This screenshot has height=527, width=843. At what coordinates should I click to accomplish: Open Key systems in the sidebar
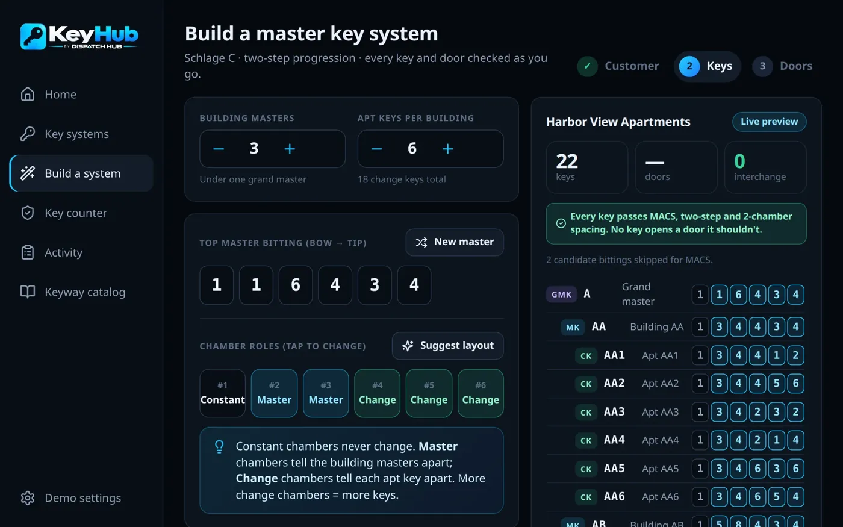pyautogui.click(x=81, y=134)
